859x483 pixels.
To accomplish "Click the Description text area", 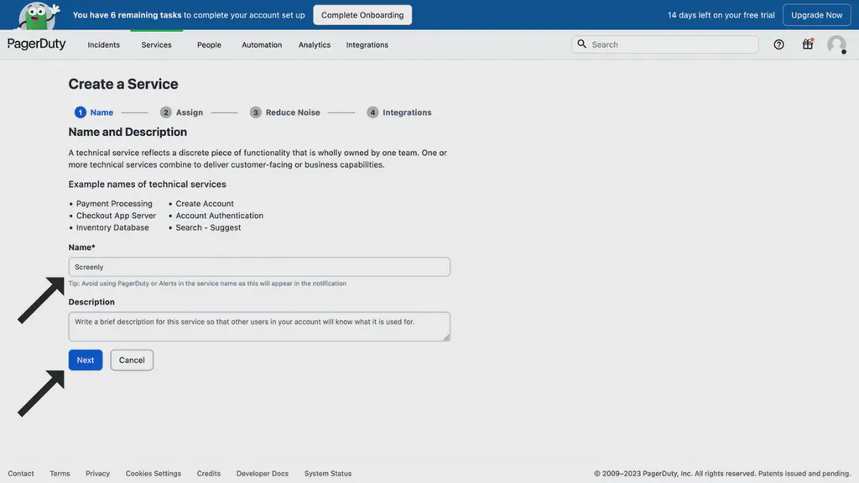I will pos(258,325).
